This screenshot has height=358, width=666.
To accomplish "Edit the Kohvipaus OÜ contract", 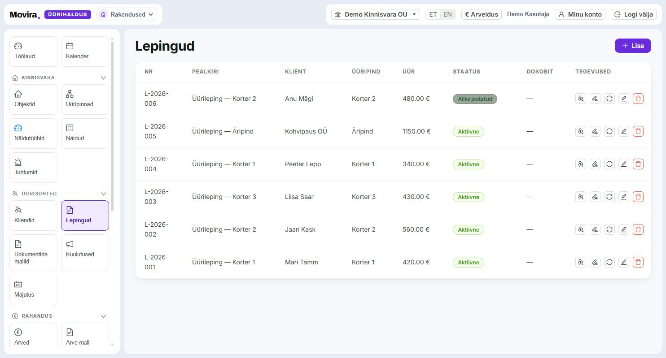I will pyautogui.click(x=624, y=131).
